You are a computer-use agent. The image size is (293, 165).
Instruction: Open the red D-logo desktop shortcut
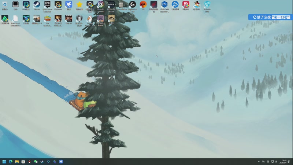(186, 5)
